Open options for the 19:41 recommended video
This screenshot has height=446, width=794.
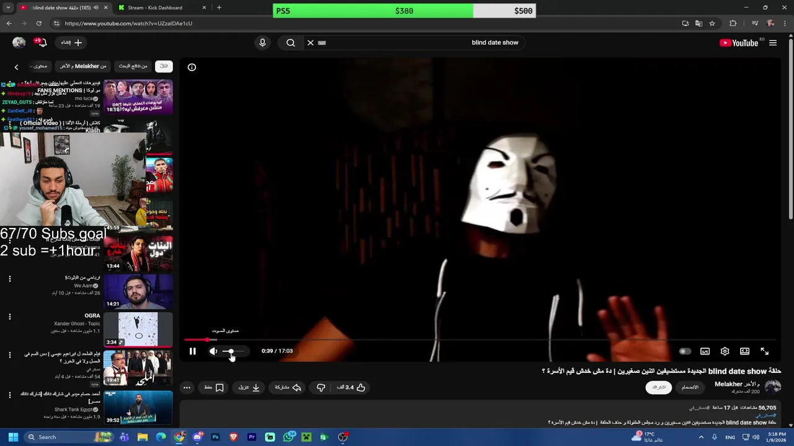pyautogui.click(x=10, y=356)
